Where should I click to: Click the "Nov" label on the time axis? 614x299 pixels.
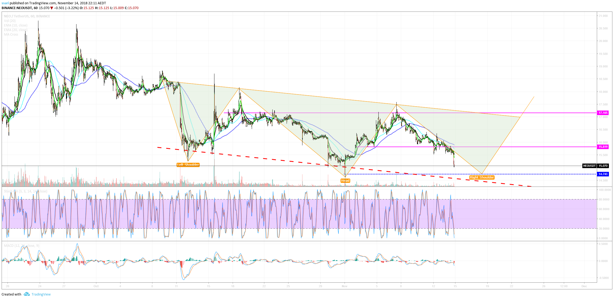pos(345,286)
